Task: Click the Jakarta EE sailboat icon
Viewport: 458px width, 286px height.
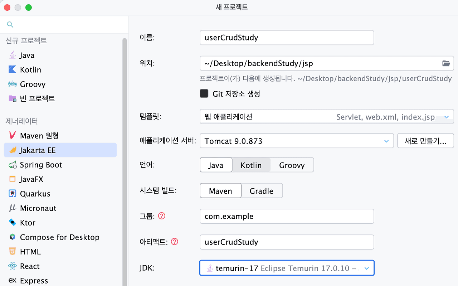Action: point(13,150)
